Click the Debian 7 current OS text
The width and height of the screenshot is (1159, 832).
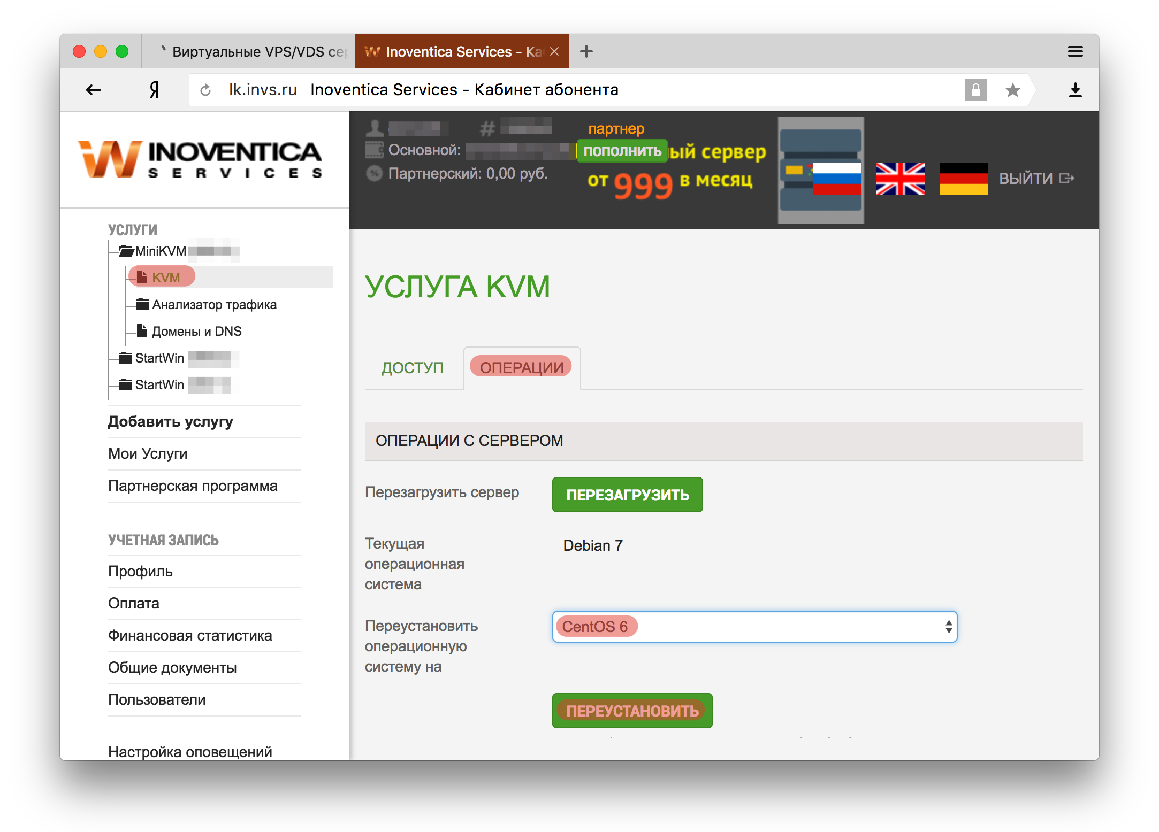(593, 546)
